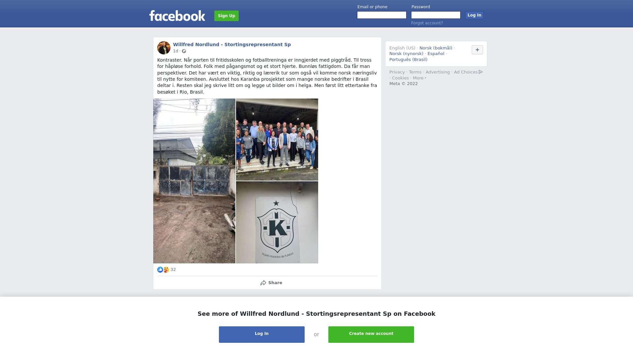Image resolution: width=633 pixels, height=356 pixels.
Task: Switch language to Norsk (bokmål)
Action: pyautogui.click(x=436, y=48)
